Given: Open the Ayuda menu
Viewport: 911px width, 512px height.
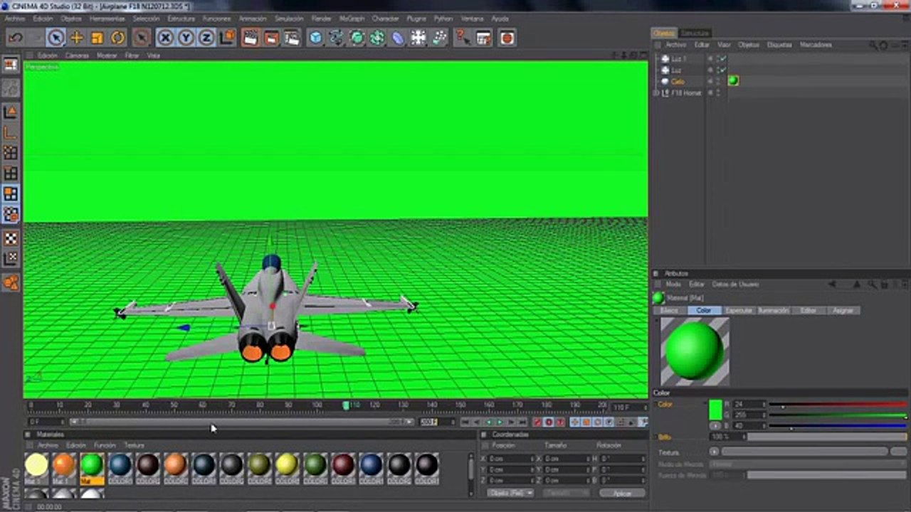Looking at the screenshot, I should [500, 18].
